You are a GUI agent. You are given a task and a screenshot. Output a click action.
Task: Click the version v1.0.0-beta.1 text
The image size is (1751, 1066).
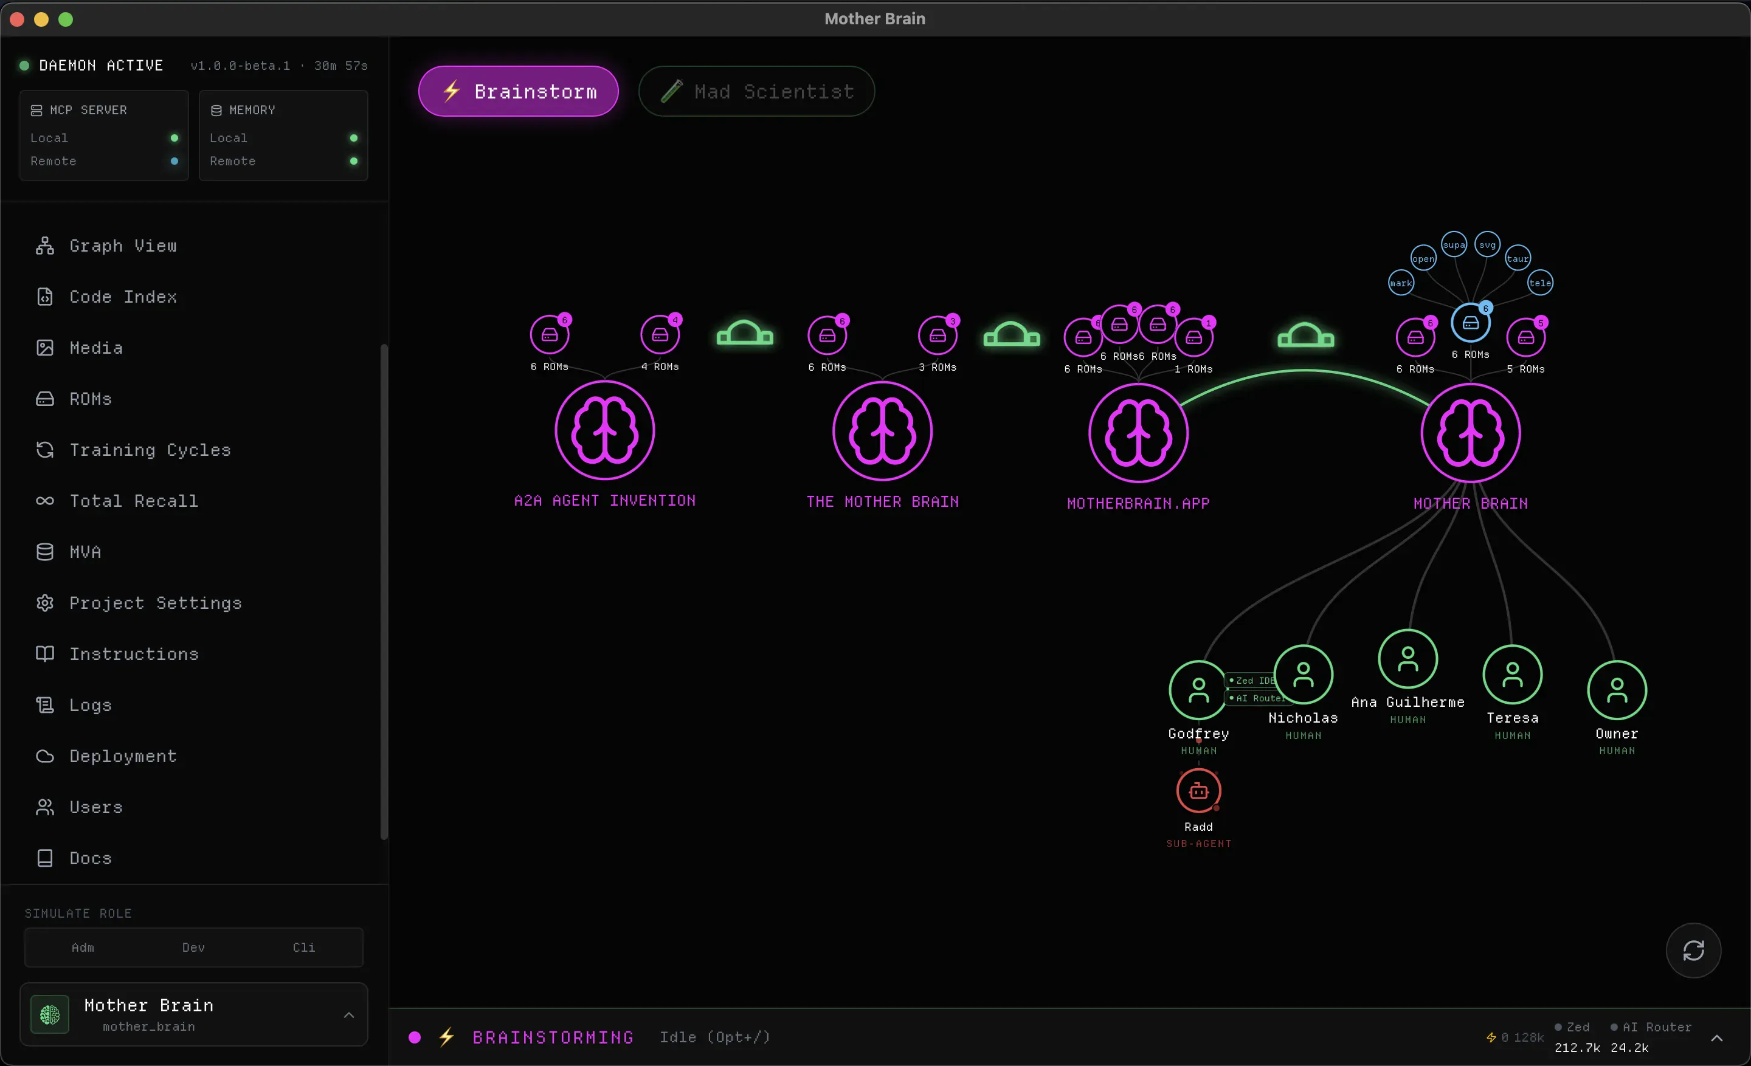(x=240, y=66)
